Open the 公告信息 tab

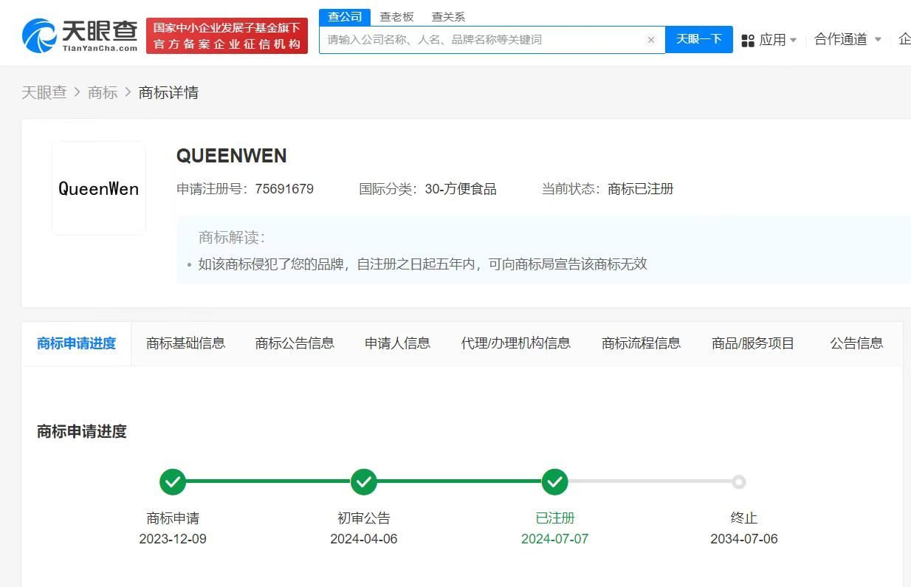point(856,343)
